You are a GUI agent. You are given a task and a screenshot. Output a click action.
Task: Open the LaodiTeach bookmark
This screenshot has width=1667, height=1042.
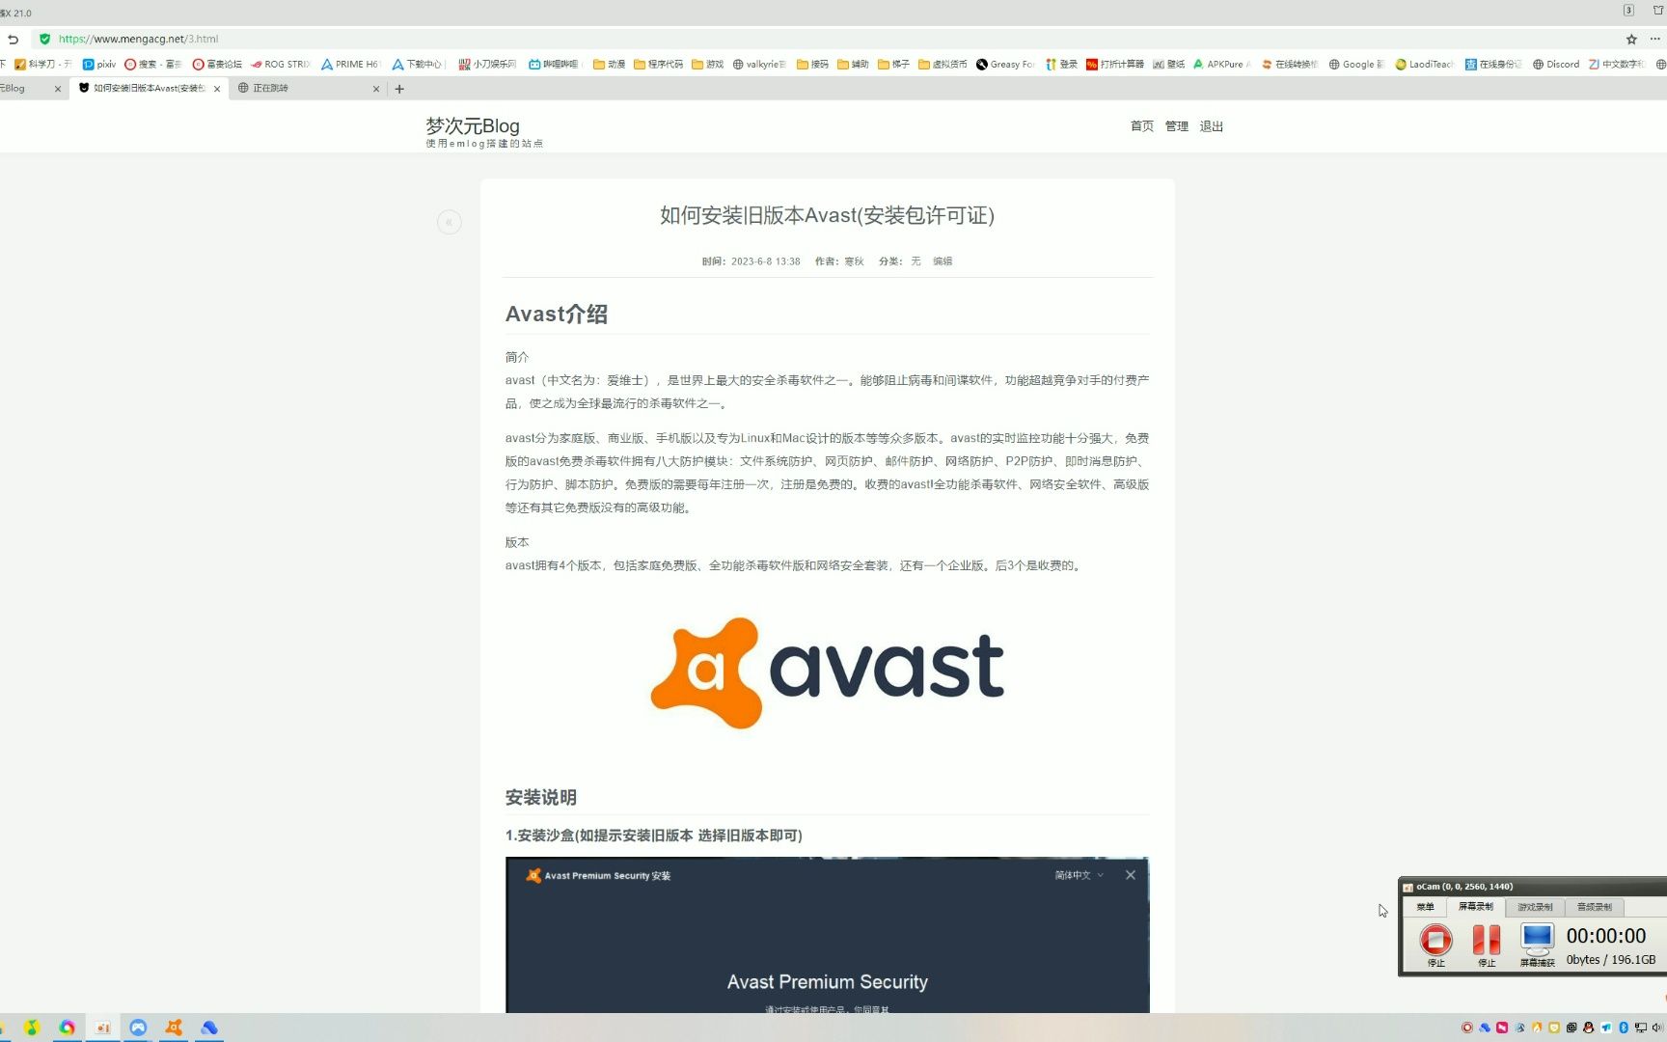[x=1424, y=65]
